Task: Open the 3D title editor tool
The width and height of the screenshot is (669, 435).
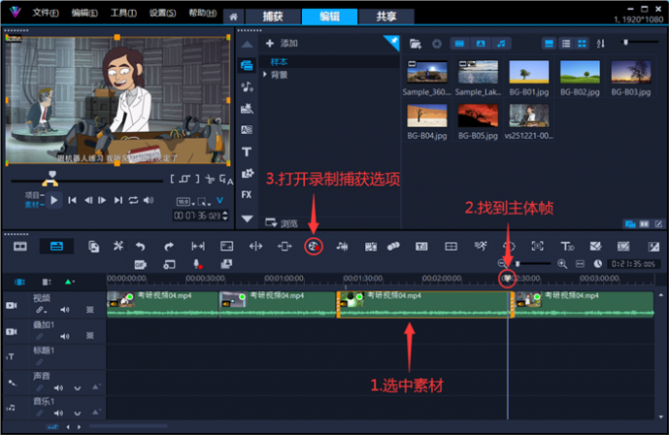Action: [567, 246]
